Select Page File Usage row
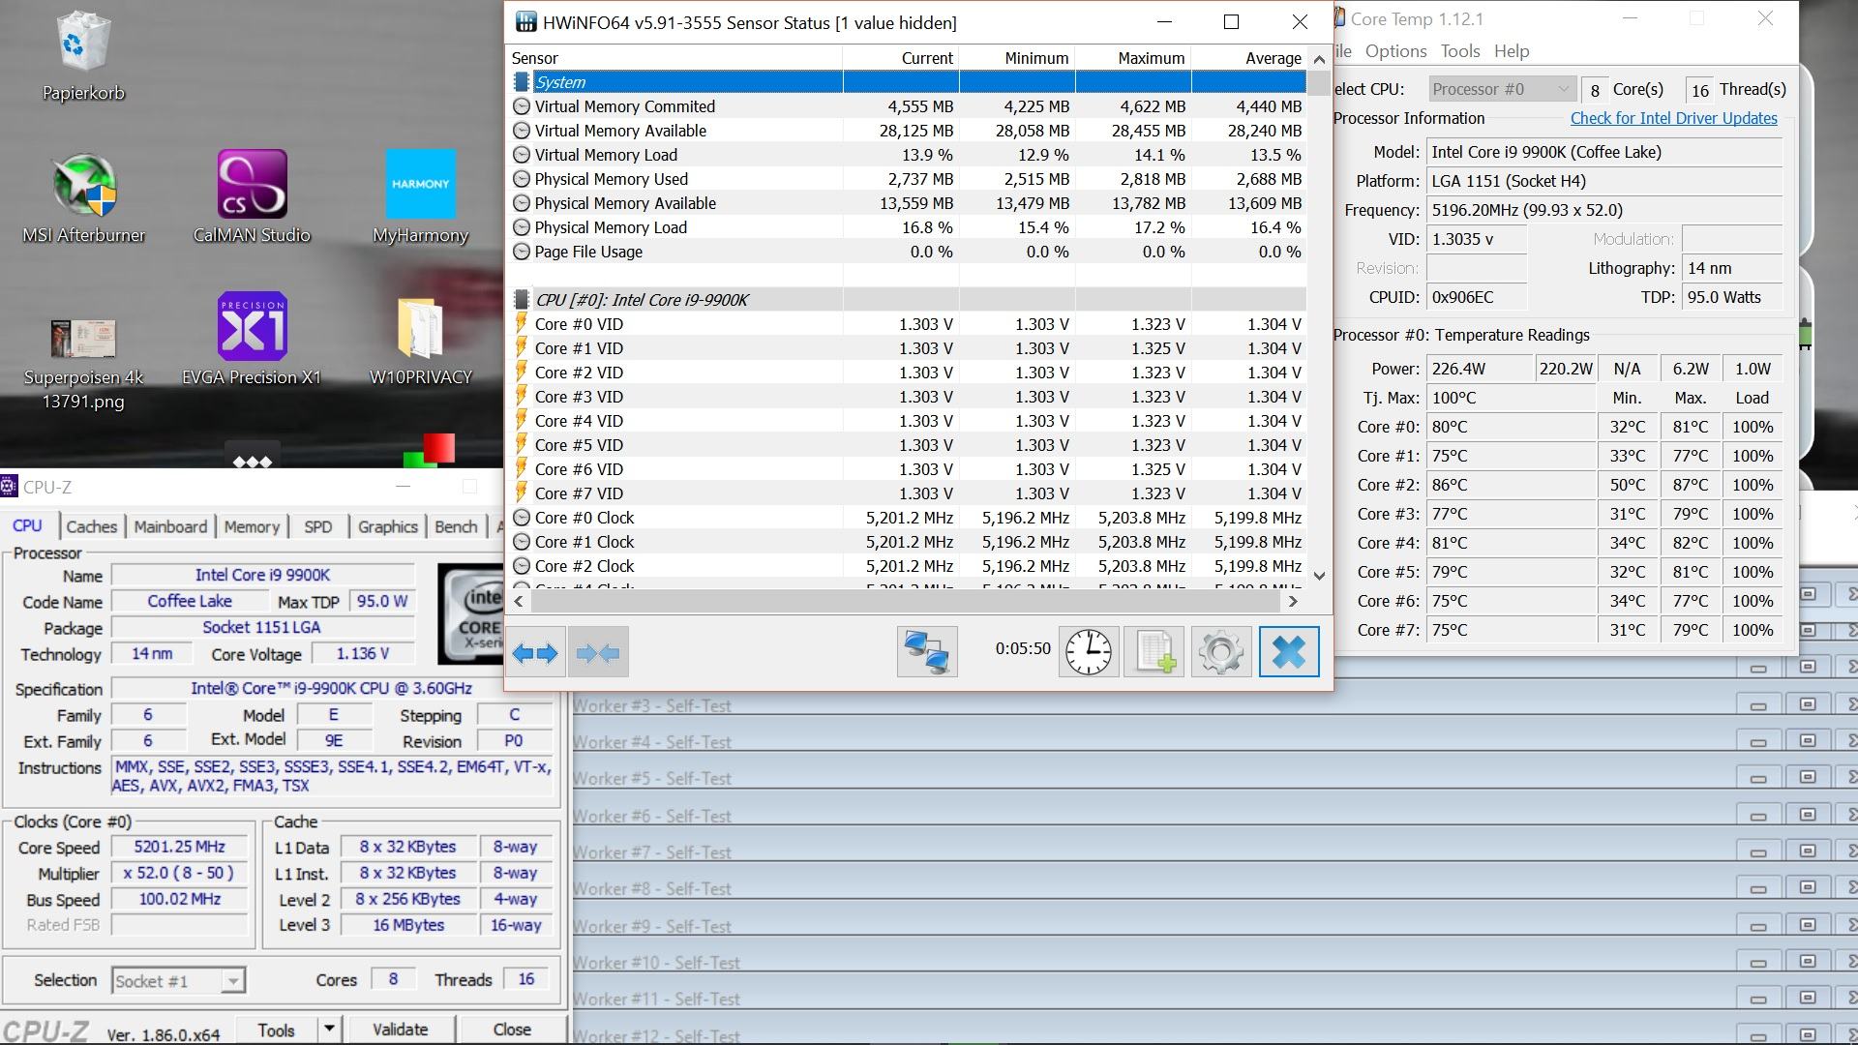 908,252
